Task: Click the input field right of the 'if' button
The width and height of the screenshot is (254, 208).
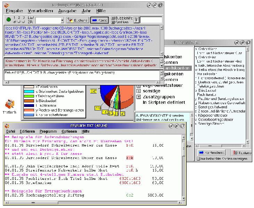Action: 151,20
